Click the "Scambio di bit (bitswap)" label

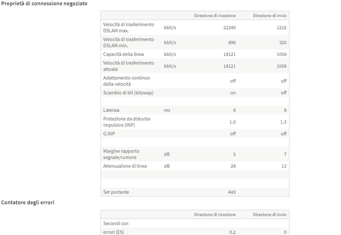point(128,93)
